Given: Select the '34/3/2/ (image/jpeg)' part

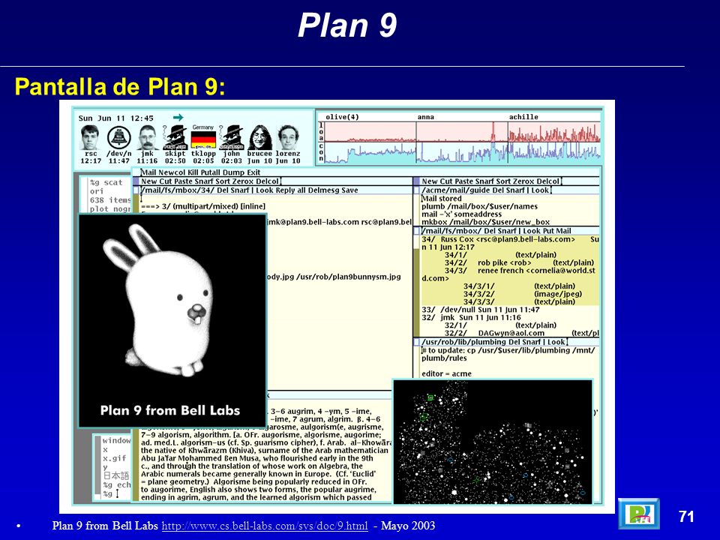Looking at the screenshot, I should (523, 294).
